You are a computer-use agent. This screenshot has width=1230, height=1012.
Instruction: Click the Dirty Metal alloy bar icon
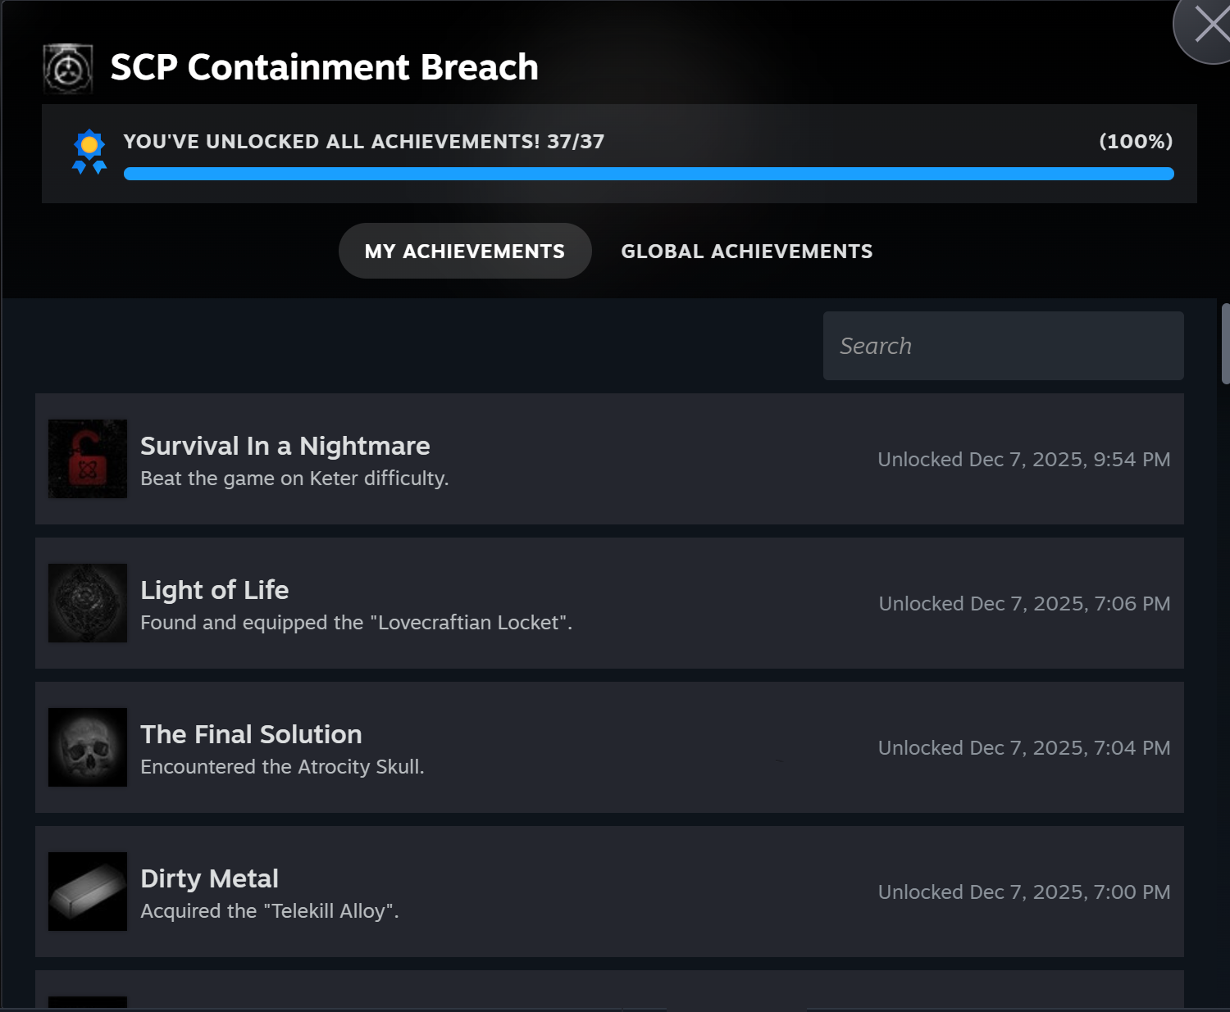point(87,891)
